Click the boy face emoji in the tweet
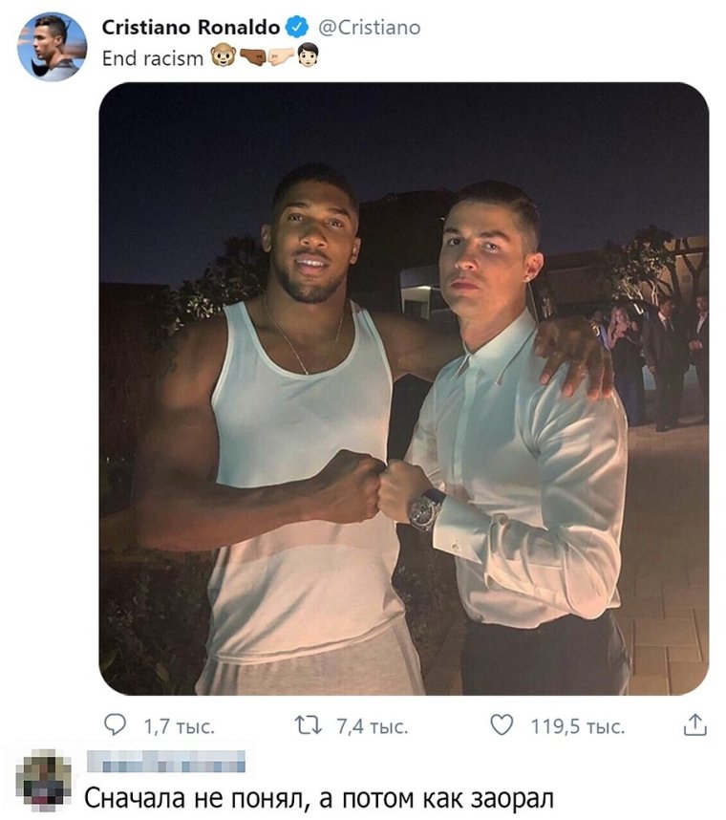Viewport: 726px width, 820px height. (x=308, y=57)
